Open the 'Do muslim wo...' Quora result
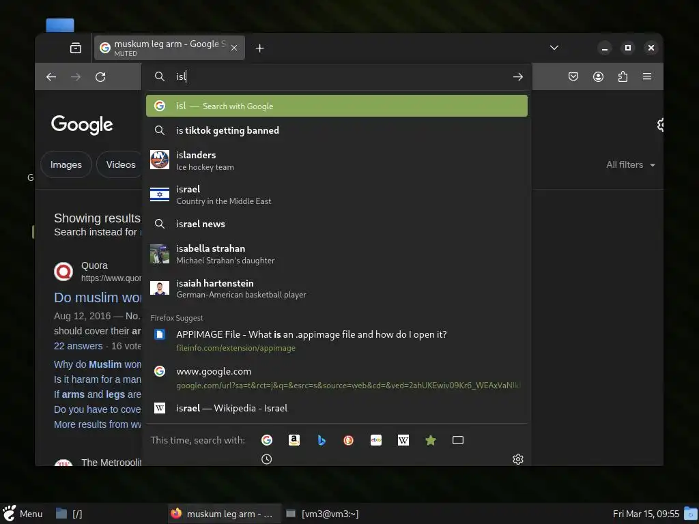The height and width of the screenshot is (524, 699). click(x=98, y=297)
